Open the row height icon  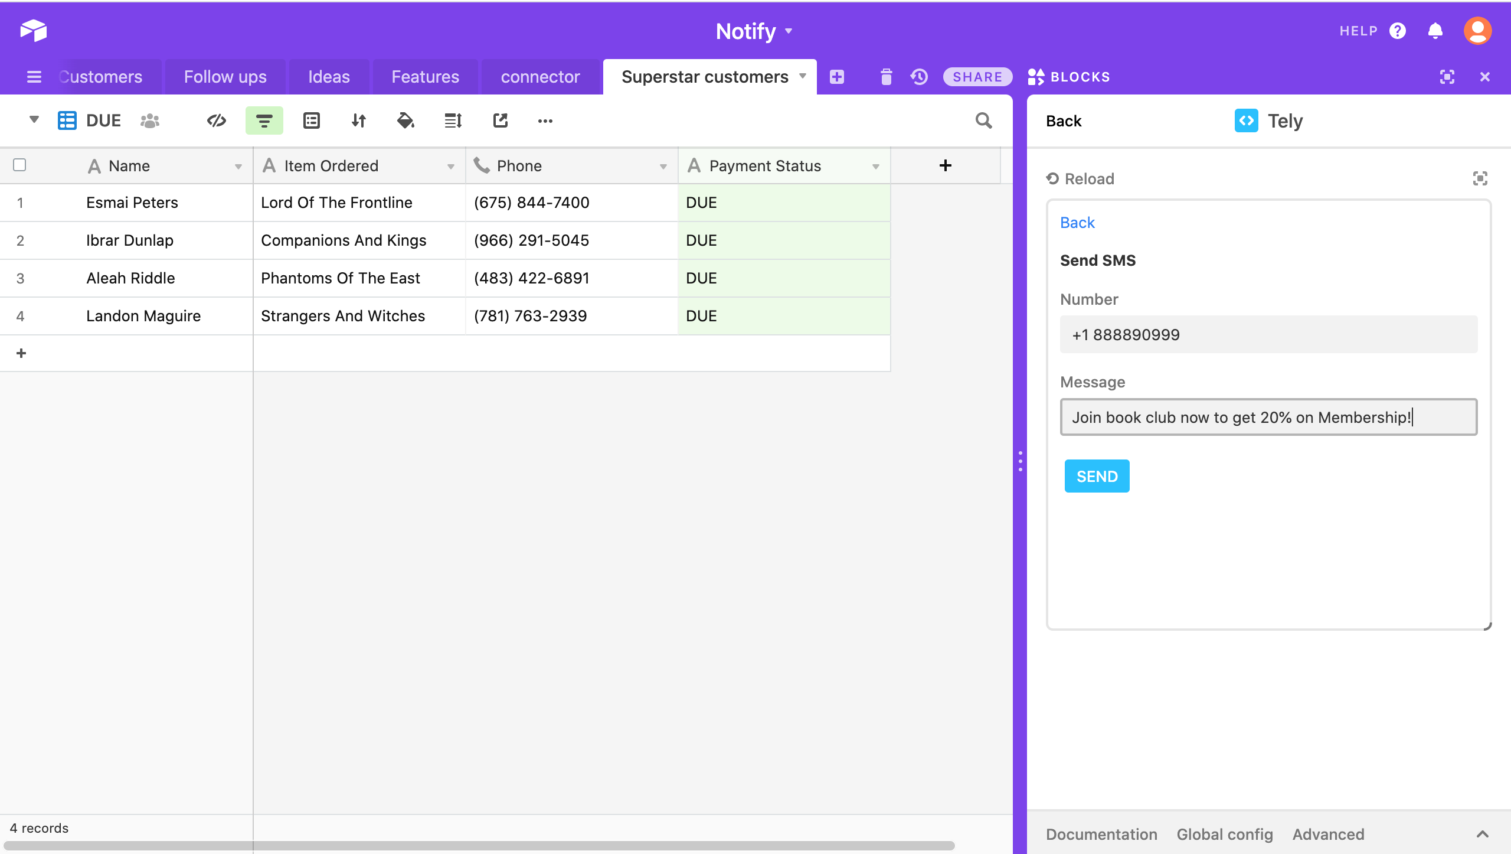(453, 120)
